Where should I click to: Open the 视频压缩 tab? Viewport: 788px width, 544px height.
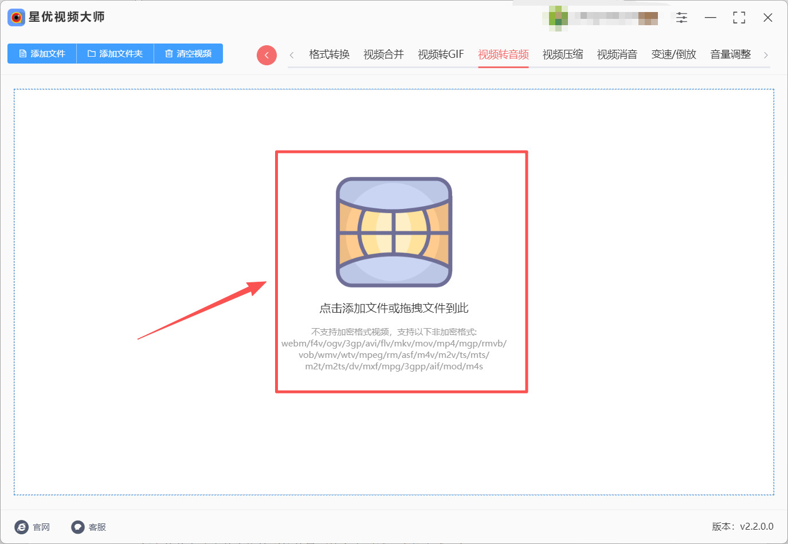pyautogui.click(x=563, y=54)
